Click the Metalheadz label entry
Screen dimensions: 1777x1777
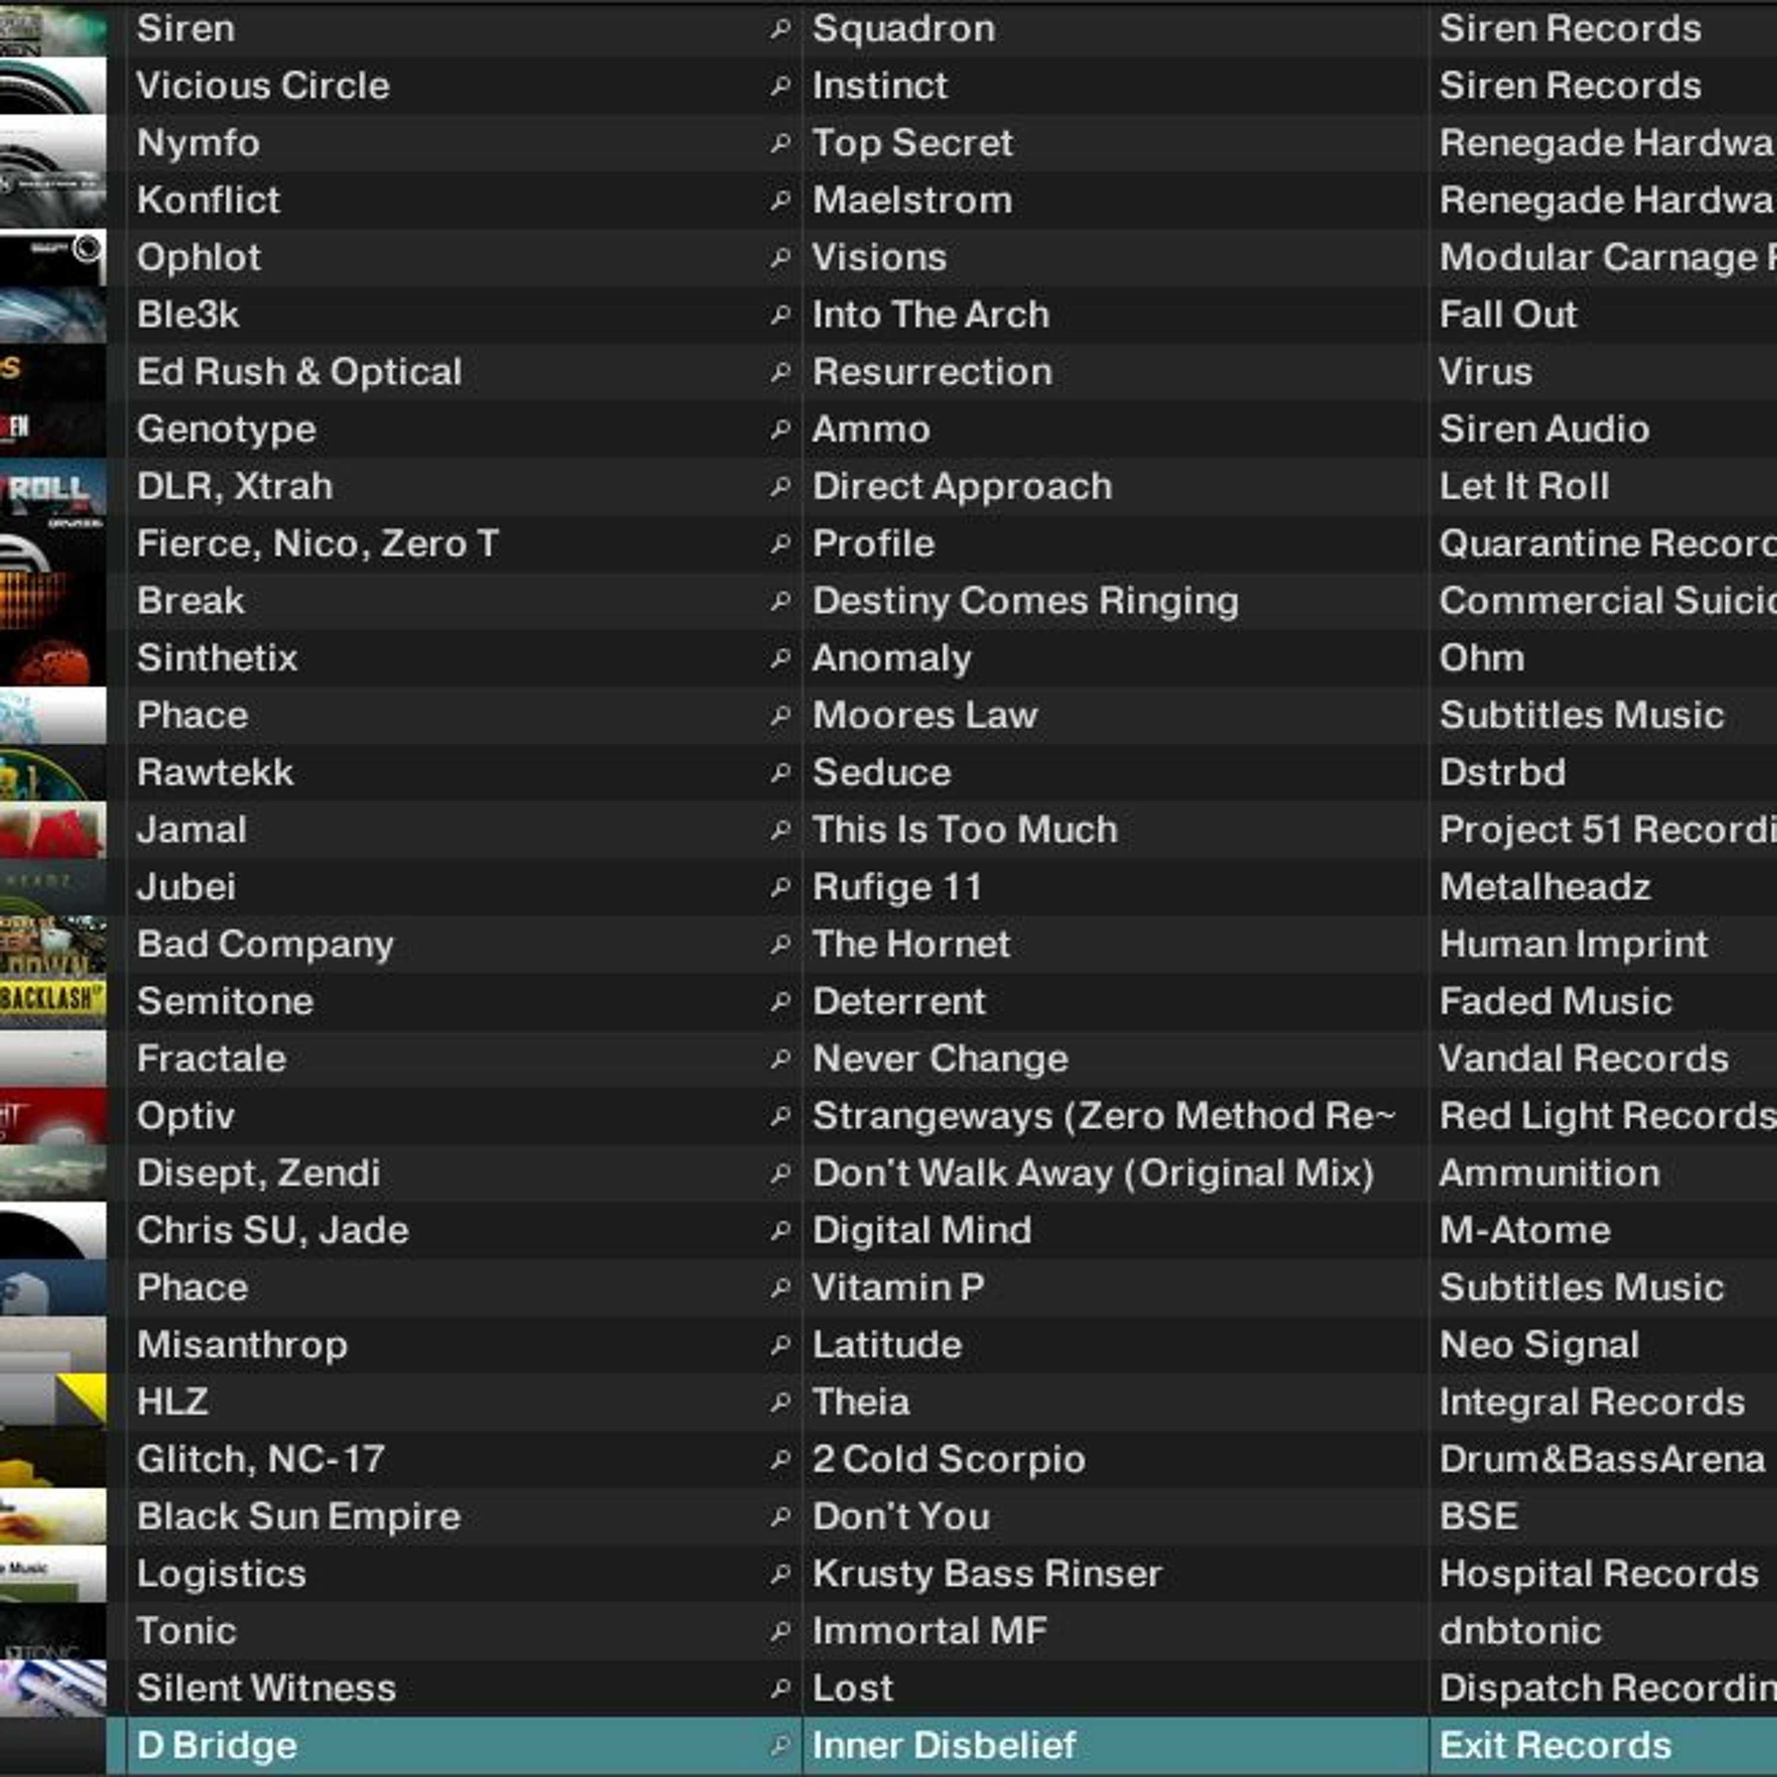coord(1544,887)
